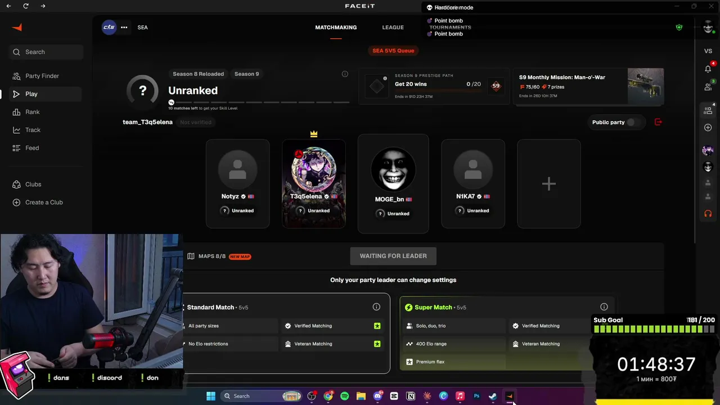Image resolution: width=720 pixels, height=405 pixels.
Task: Click Super Match Verified Matching option
Action: coord(540,326)
